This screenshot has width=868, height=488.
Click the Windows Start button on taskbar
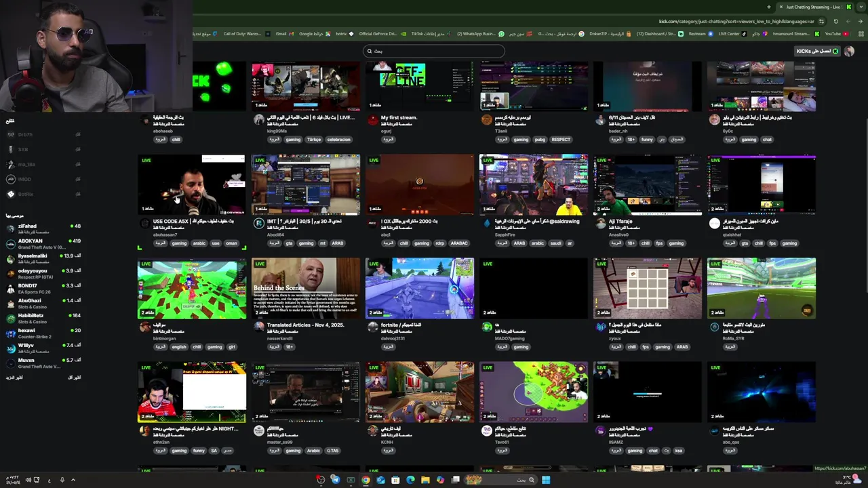[546, 480]
